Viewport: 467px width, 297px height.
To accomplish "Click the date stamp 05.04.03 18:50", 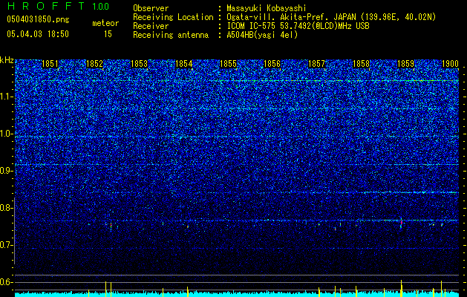I will point(38,34).
